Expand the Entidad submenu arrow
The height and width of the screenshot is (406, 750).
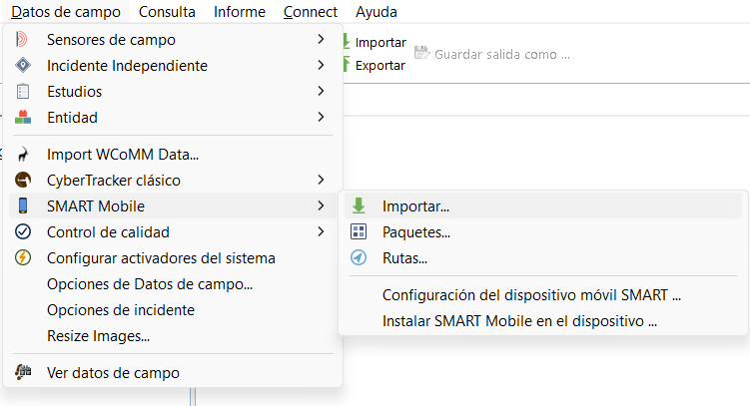pyautogui.click(x=321, y=118)
